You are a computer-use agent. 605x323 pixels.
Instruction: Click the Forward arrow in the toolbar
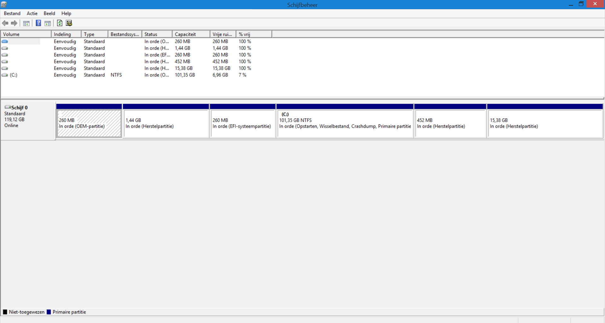[14, 23]
